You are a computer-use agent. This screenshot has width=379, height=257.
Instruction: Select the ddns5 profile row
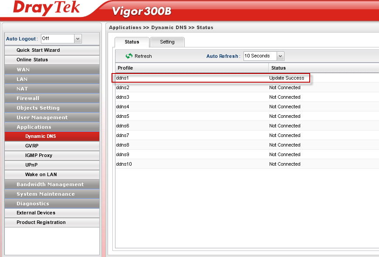click(123, 116)
